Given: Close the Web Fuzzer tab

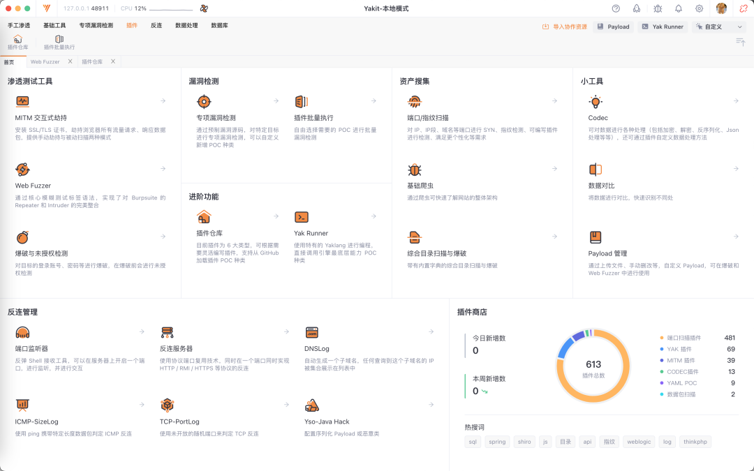Looking at the screenshot, I should click(71, 61).
